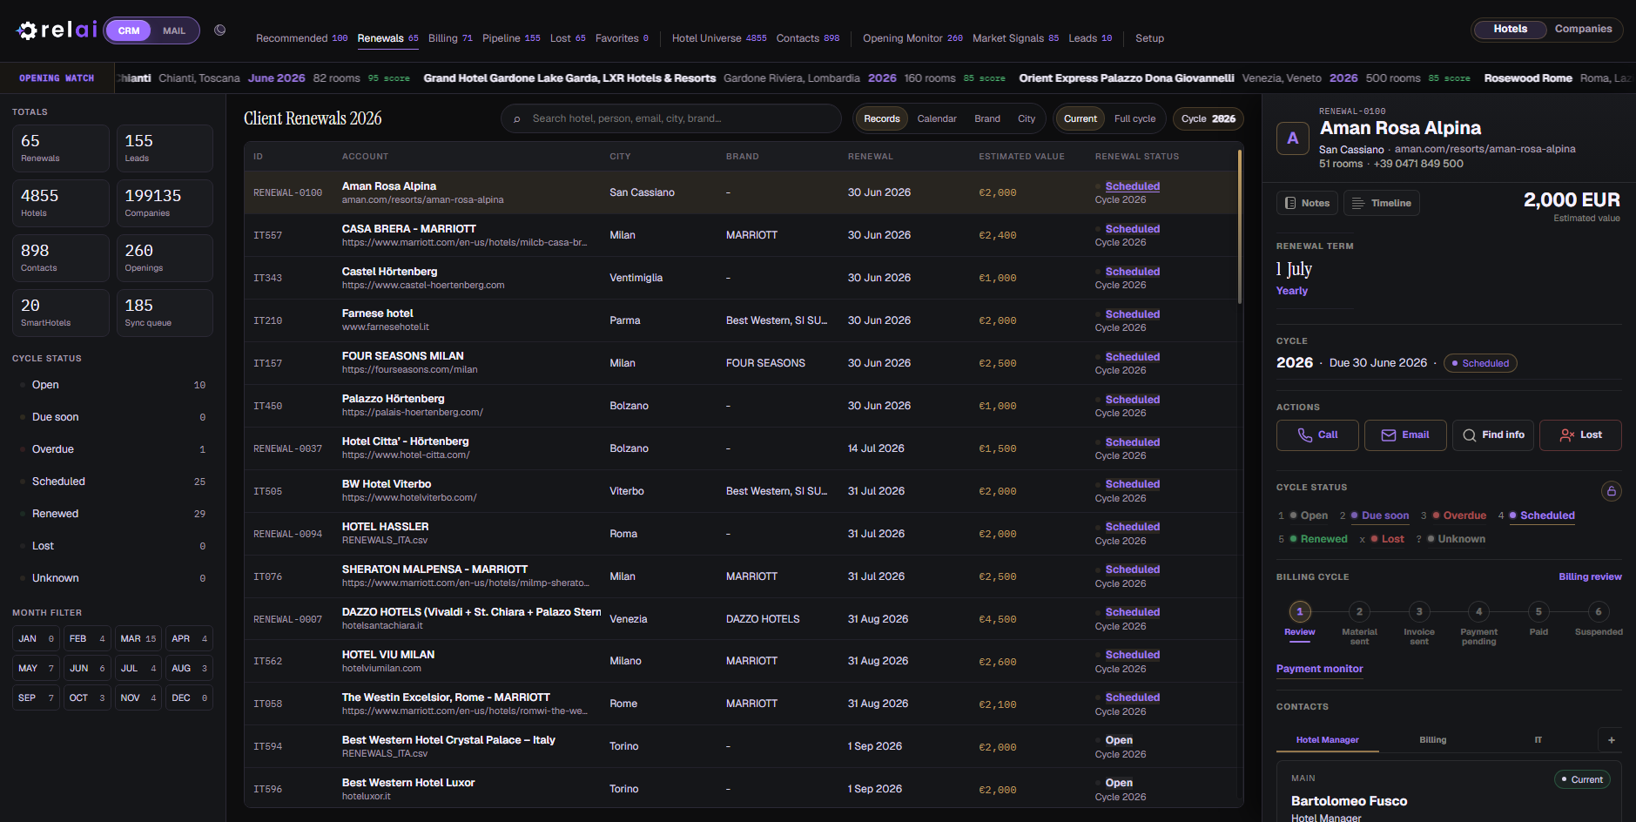
Task: Select billing step 1 Review
Action: click(1300, 611)
